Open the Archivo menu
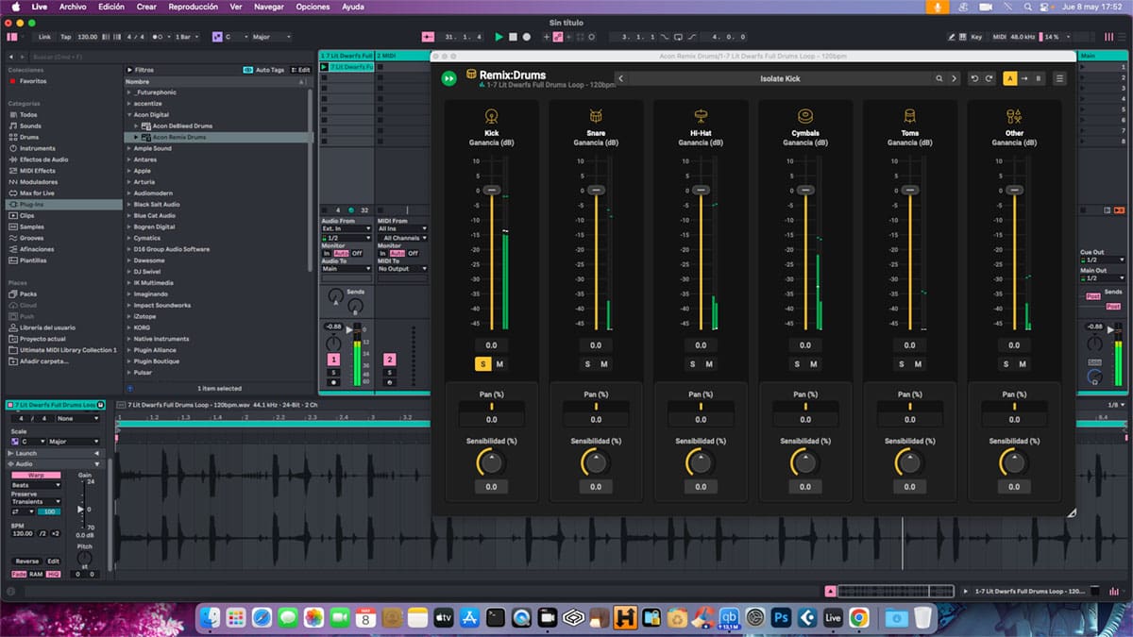The width and height of the screenshot is (1133, 637). pos(73,7)
